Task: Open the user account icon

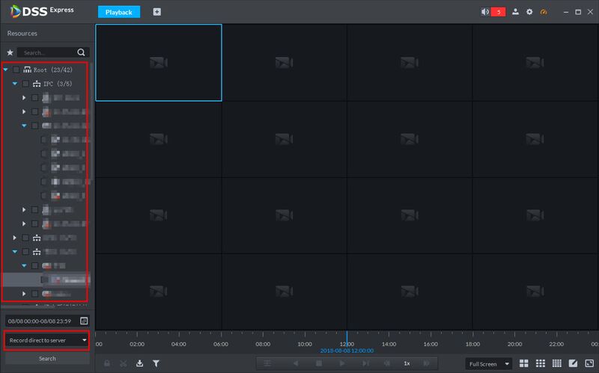Action: [x=515, y=12]
